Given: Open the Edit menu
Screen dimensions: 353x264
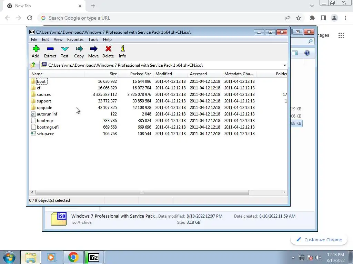Looking at the screenshot, I should [x=46, y=40].
